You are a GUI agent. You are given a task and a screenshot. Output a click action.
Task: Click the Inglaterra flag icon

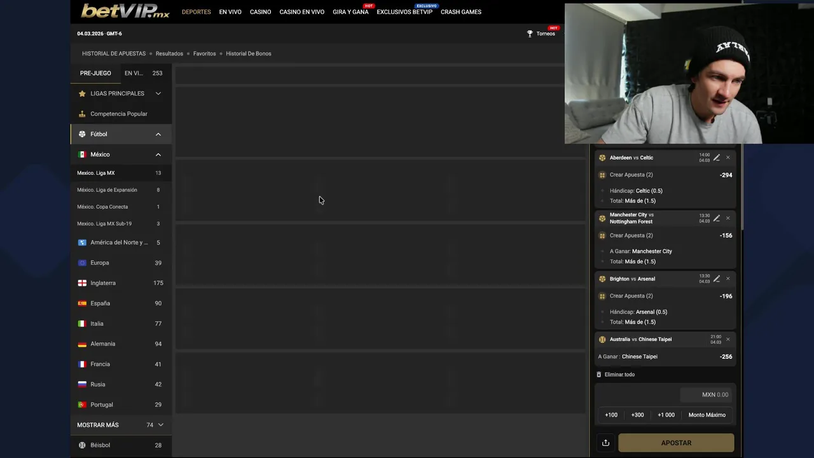[x=82, y=283]
